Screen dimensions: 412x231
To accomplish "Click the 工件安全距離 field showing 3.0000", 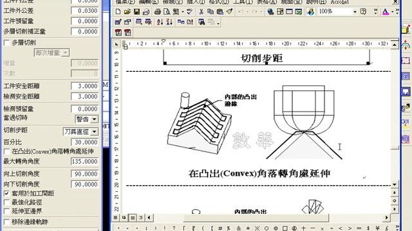I will [84, 86].
